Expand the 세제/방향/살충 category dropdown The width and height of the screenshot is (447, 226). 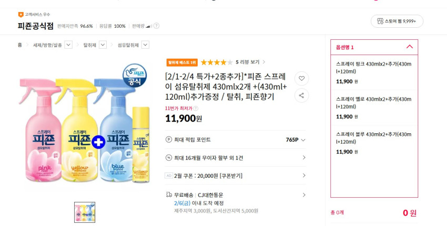pos(68,45)
